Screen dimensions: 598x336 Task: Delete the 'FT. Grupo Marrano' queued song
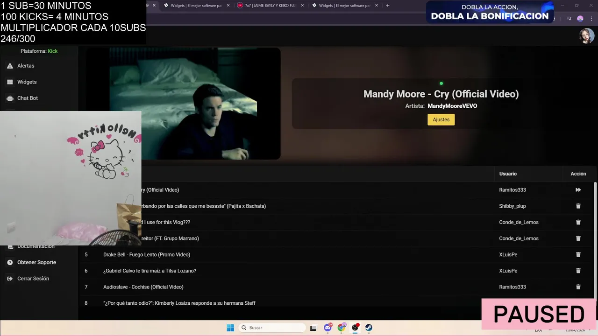point(578,238)
